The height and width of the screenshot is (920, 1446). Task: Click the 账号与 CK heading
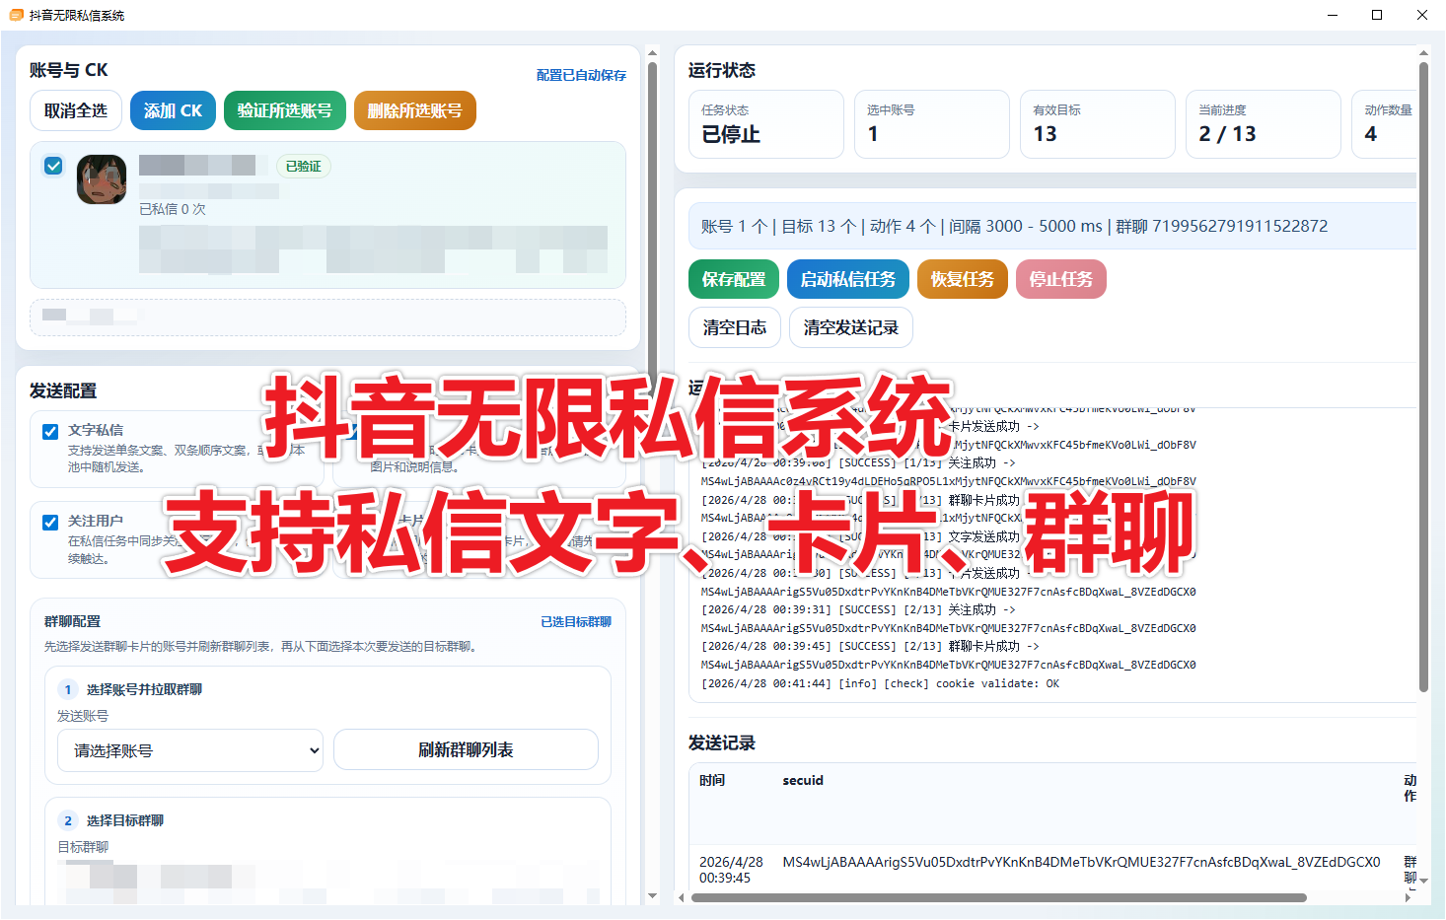pos(69,70)
